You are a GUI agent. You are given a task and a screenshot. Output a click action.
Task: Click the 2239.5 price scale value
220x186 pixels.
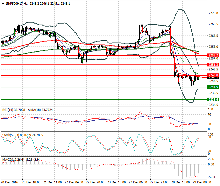[213, 93]
